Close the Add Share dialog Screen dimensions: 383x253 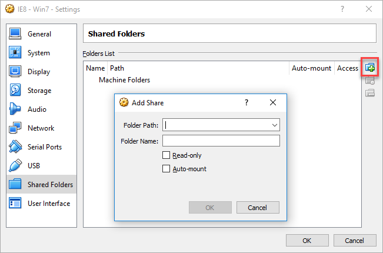[x=272, y=102]
